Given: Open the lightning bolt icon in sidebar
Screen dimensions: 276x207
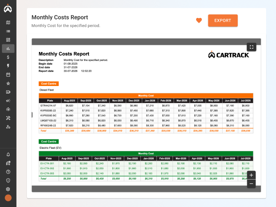Looking at the screenshot, I should click(8, 66).
